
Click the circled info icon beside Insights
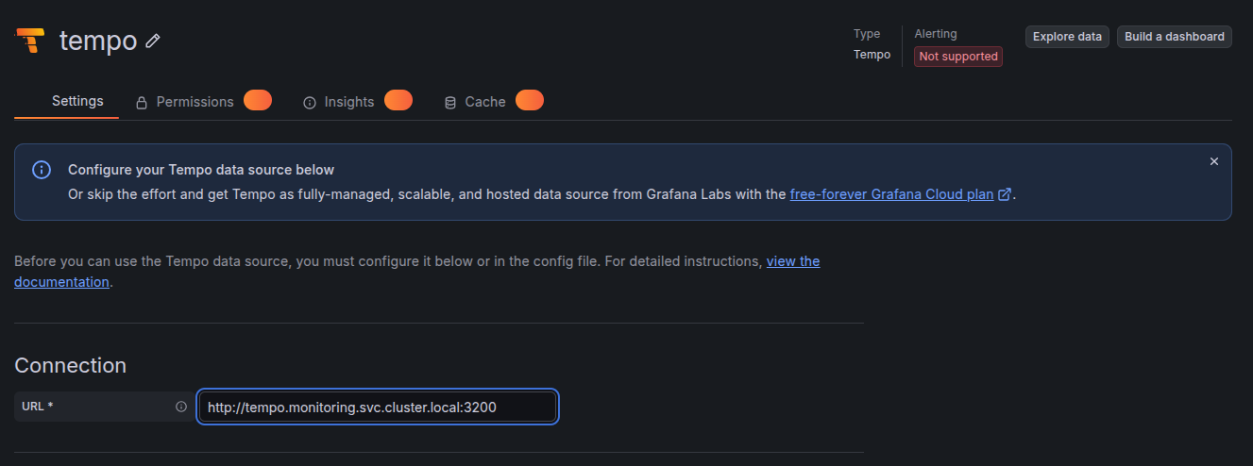coord(310,102)
